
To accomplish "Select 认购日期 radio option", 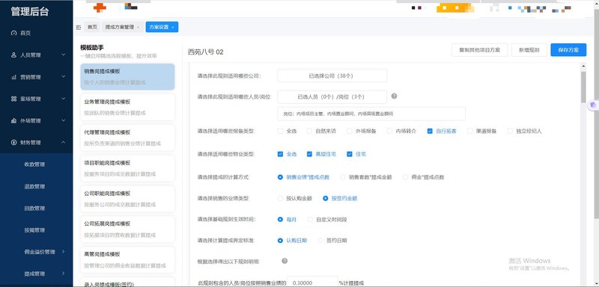I will click(x=280, y=241).
